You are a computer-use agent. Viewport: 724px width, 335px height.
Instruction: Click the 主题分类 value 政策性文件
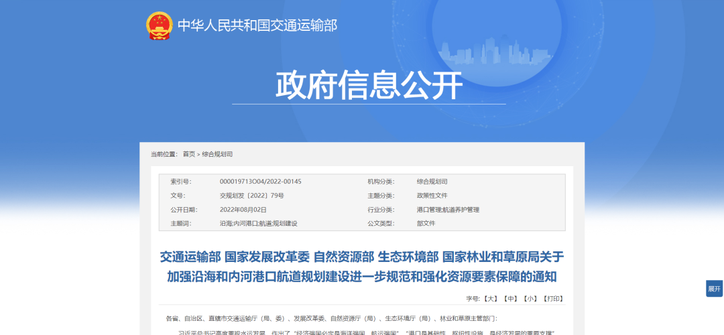432,196
